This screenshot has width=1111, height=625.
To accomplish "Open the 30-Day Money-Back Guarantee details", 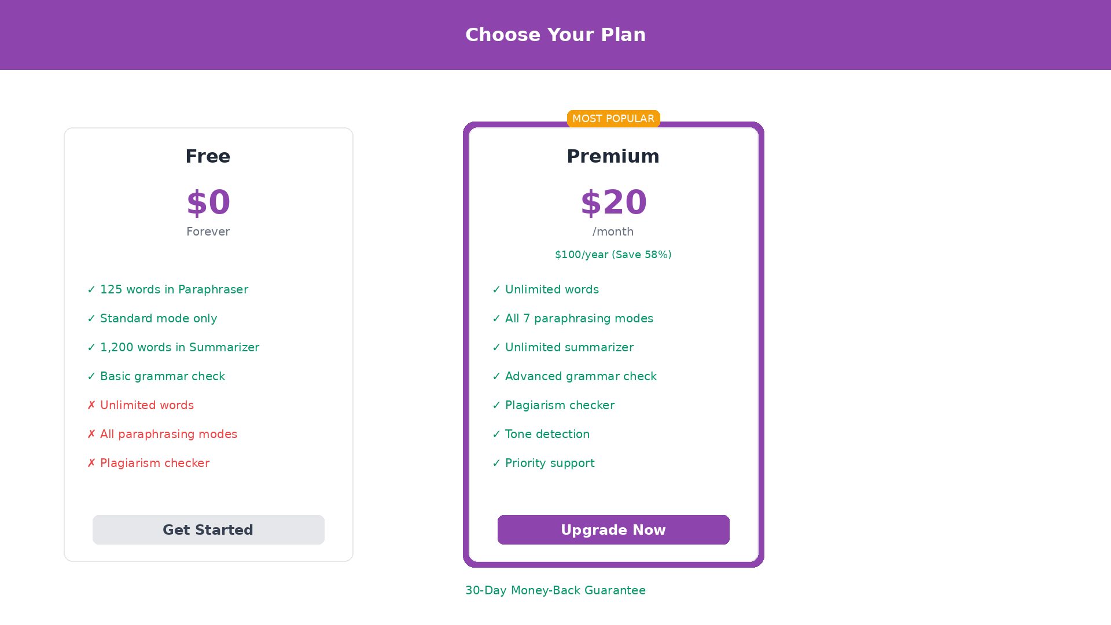I will (x=555, y=590).
